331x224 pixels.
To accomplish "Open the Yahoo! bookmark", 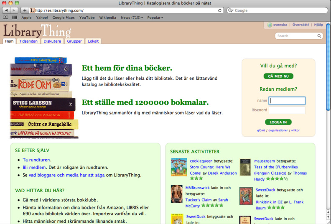I will click(42, 18).
